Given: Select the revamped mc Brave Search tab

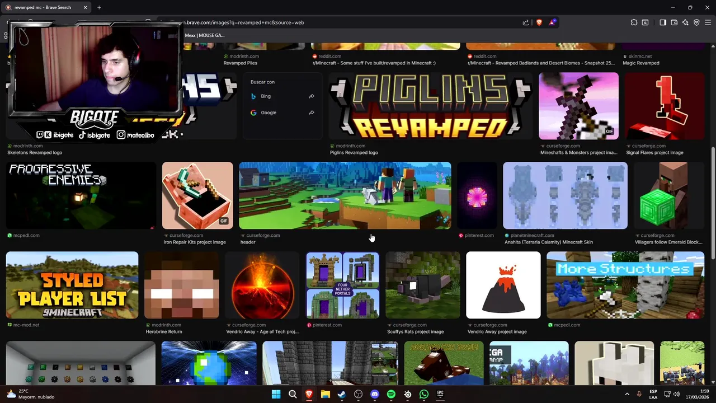Looking at the screenshot, I should click(x=47, y=7).
